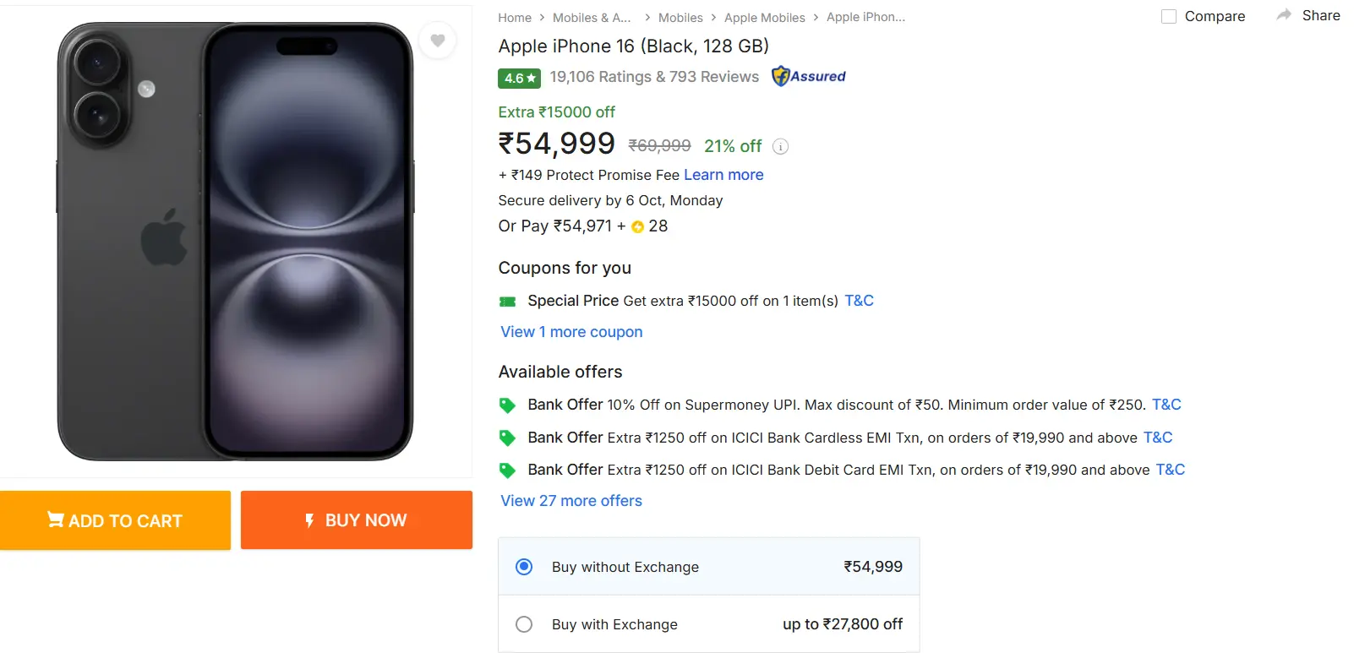Screen dimensions: 1354x653
Task: Open T&C for Special Price coupon
Action: [x=859, y=301]
